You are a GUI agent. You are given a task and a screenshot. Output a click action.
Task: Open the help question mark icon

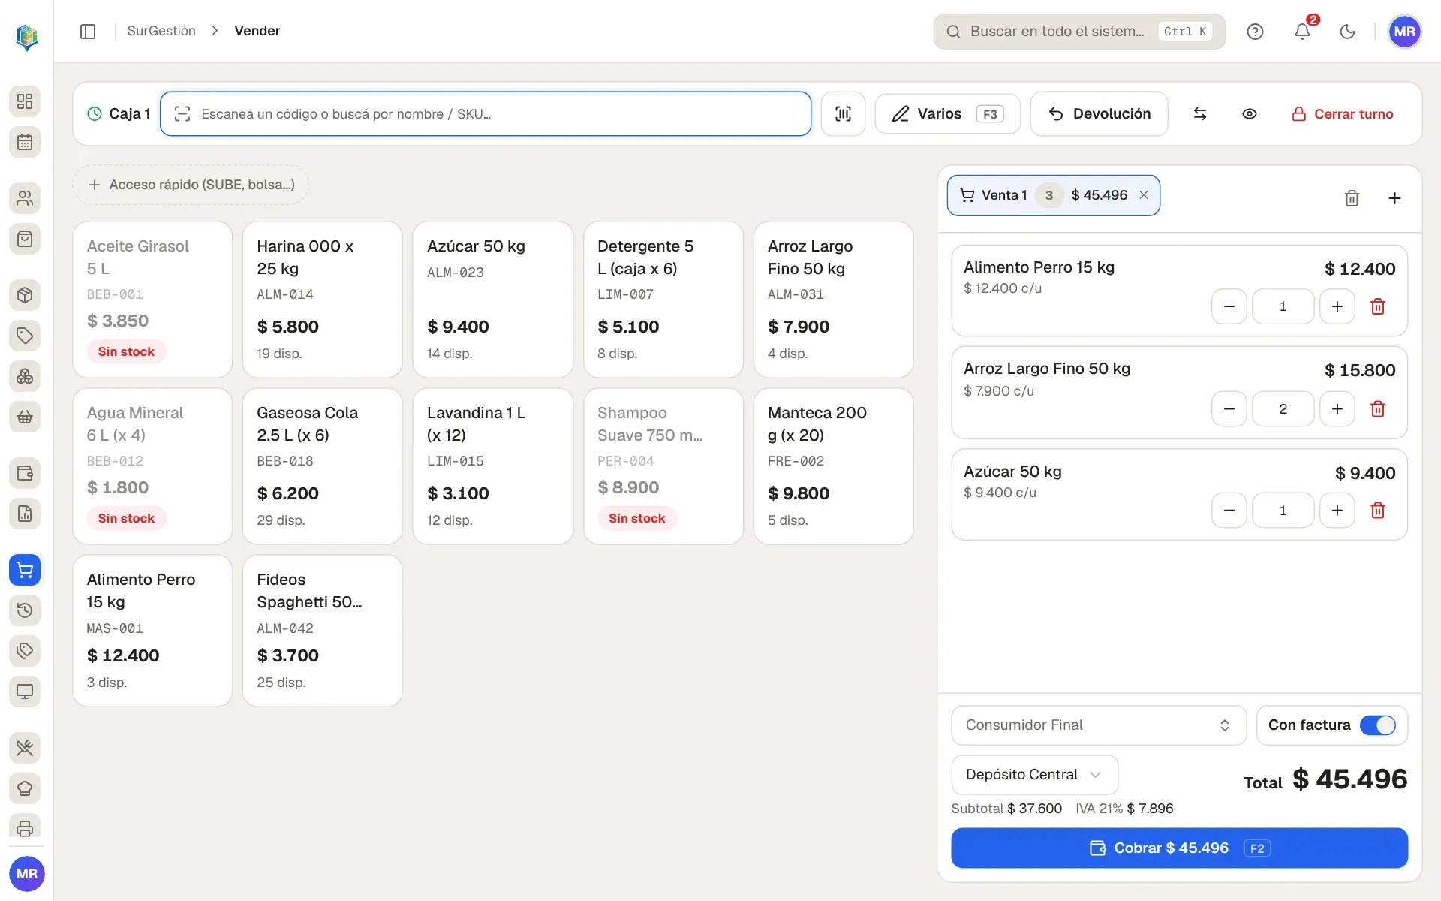click(1255, 32)
